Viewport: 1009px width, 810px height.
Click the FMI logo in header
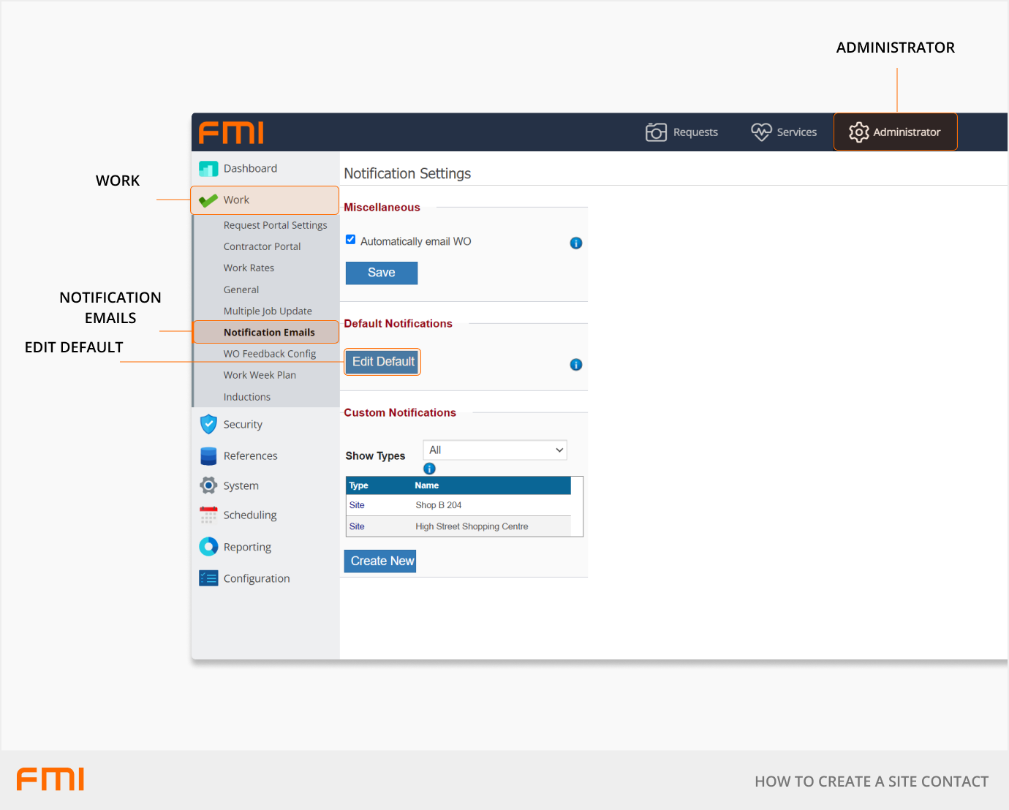click(x=231, y=133)
